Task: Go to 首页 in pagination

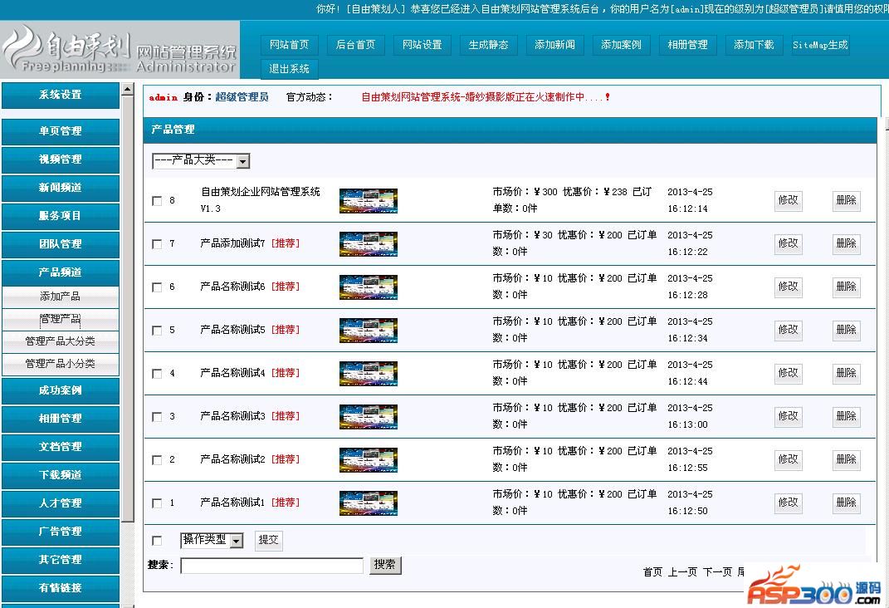Action: (x=652, y=571)
